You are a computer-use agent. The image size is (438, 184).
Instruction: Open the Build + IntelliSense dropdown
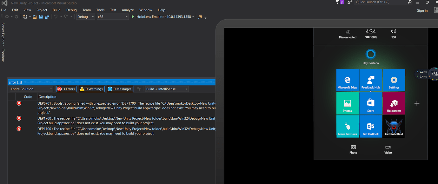(x=166, y=89)
